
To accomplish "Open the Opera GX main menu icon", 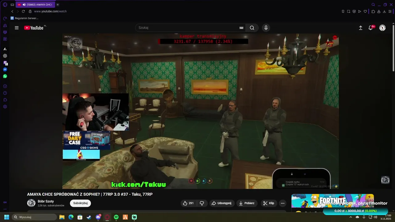I will (5, 5).
